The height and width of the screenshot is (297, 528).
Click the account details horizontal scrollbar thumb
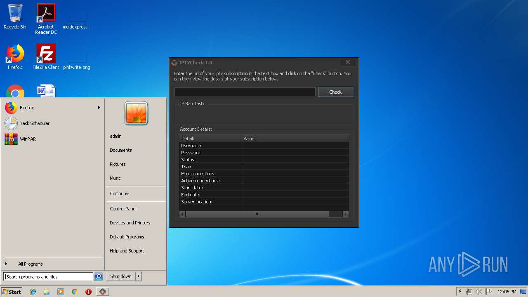pyautogui.click(x=257, y=214)
